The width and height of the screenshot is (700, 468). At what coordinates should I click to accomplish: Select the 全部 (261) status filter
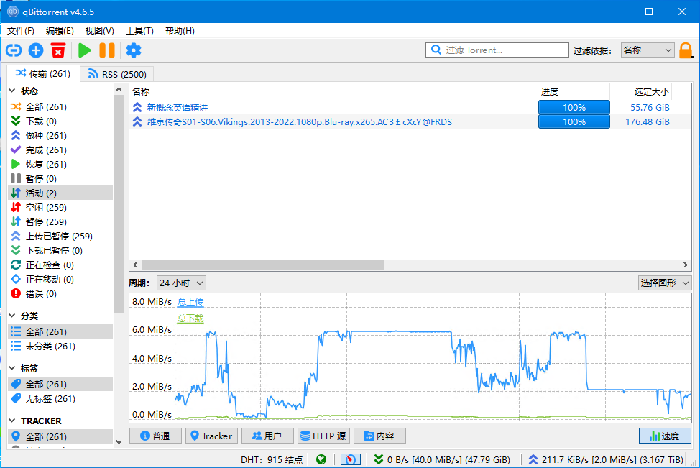pyautogui.click(x=60, y=106)
